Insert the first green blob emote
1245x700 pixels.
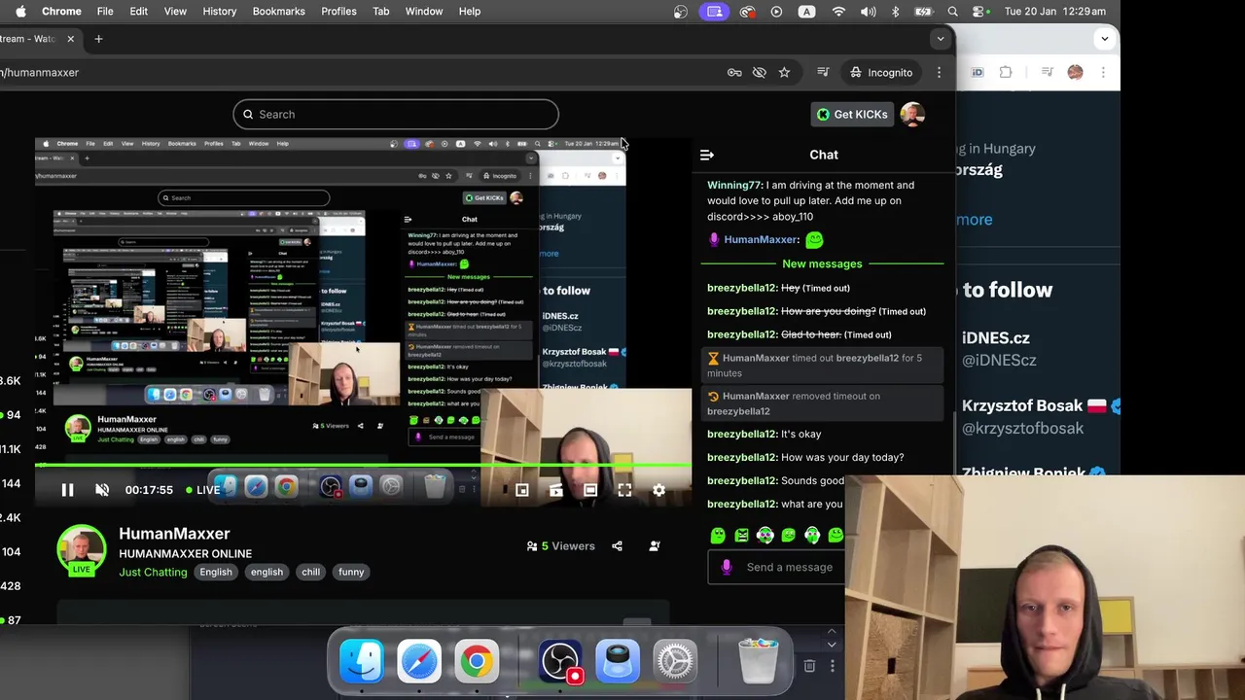(718, 535)
